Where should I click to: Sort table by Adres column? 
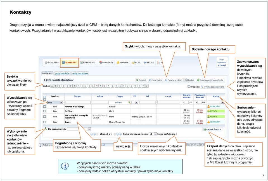click(x=100, y=96)
